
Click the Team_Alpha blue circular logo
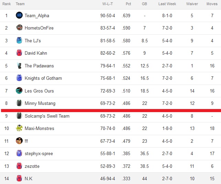[19, 15]
